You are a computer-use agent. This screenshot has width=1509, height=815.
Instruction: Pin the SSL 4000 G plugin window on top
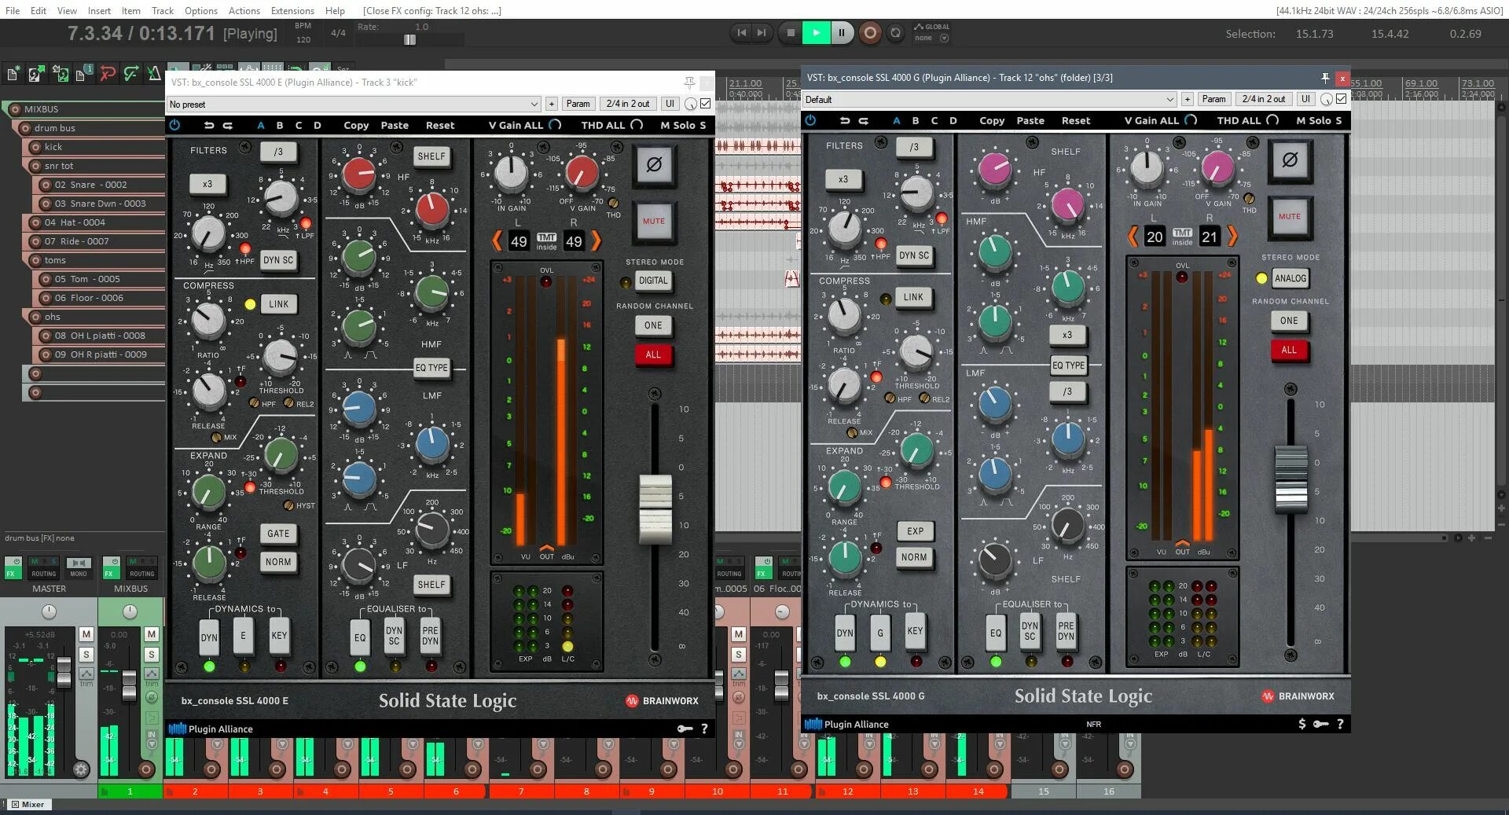pyautogui.click(x=1325, y=78)
